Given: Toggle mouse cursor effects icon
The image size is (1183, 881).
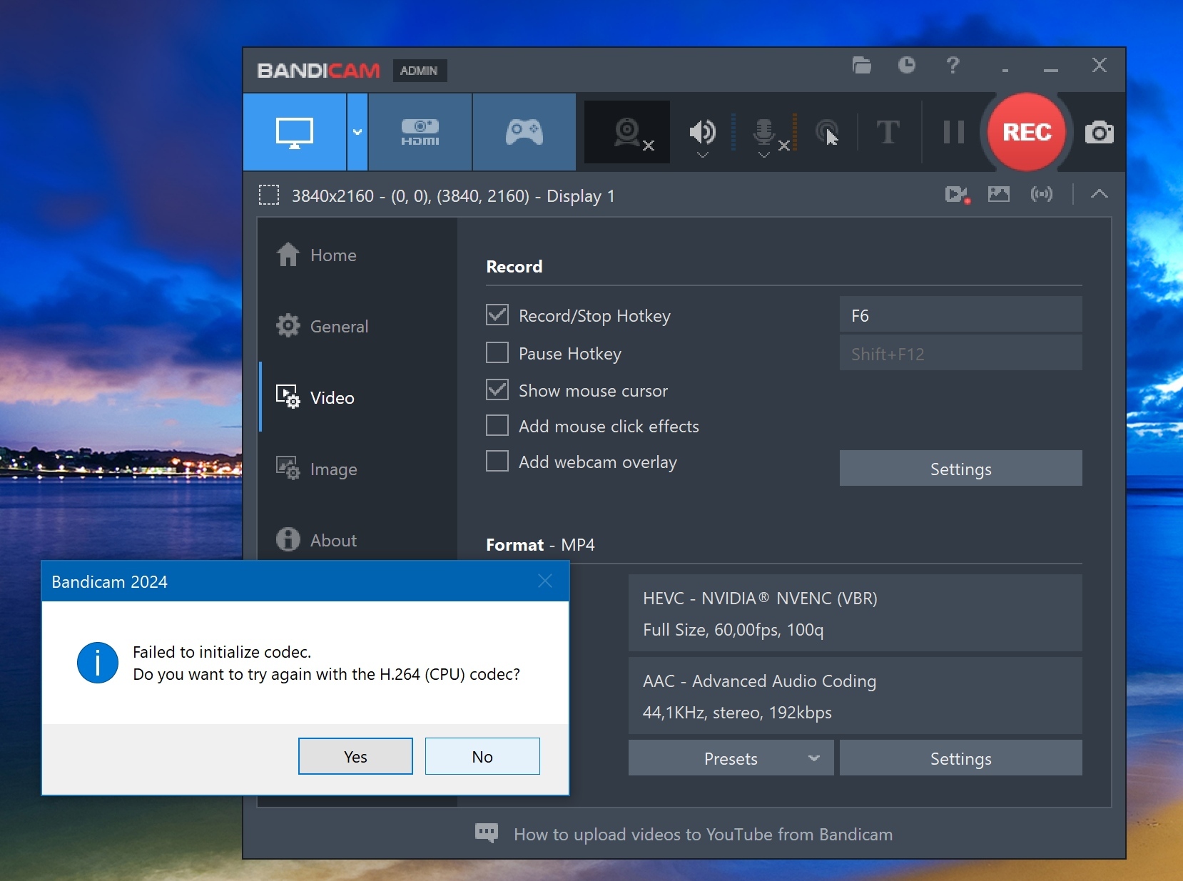Looking at the screenshot, I should pos(828,133).
